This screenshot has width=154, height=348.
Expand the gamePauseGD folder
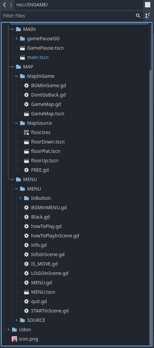16,39
